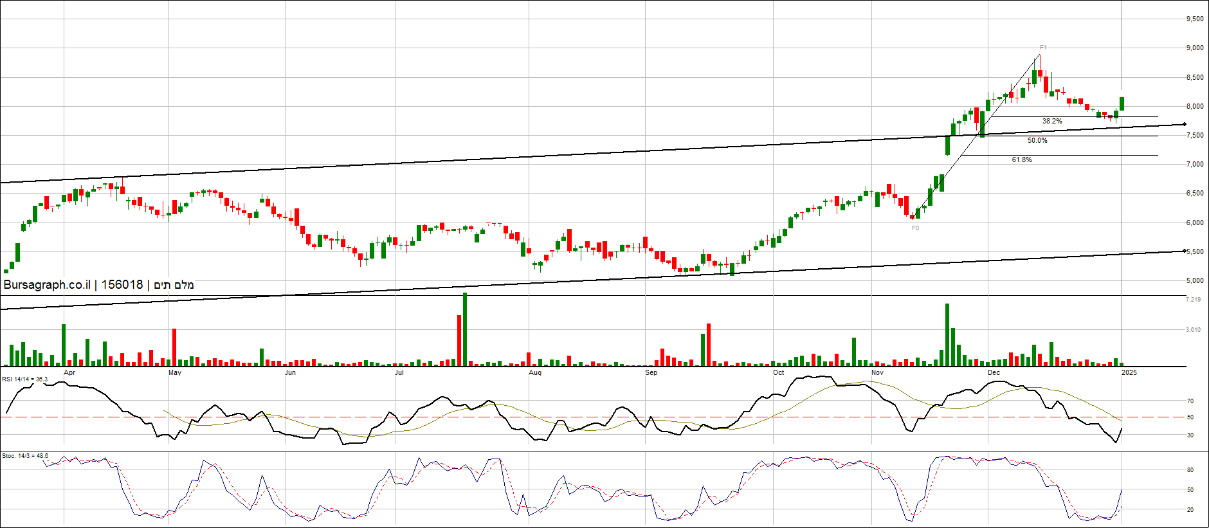The image size is (1209, 528).
Task: Click the F1 Fibonacci peak marker
Action: coord(1043,48)
